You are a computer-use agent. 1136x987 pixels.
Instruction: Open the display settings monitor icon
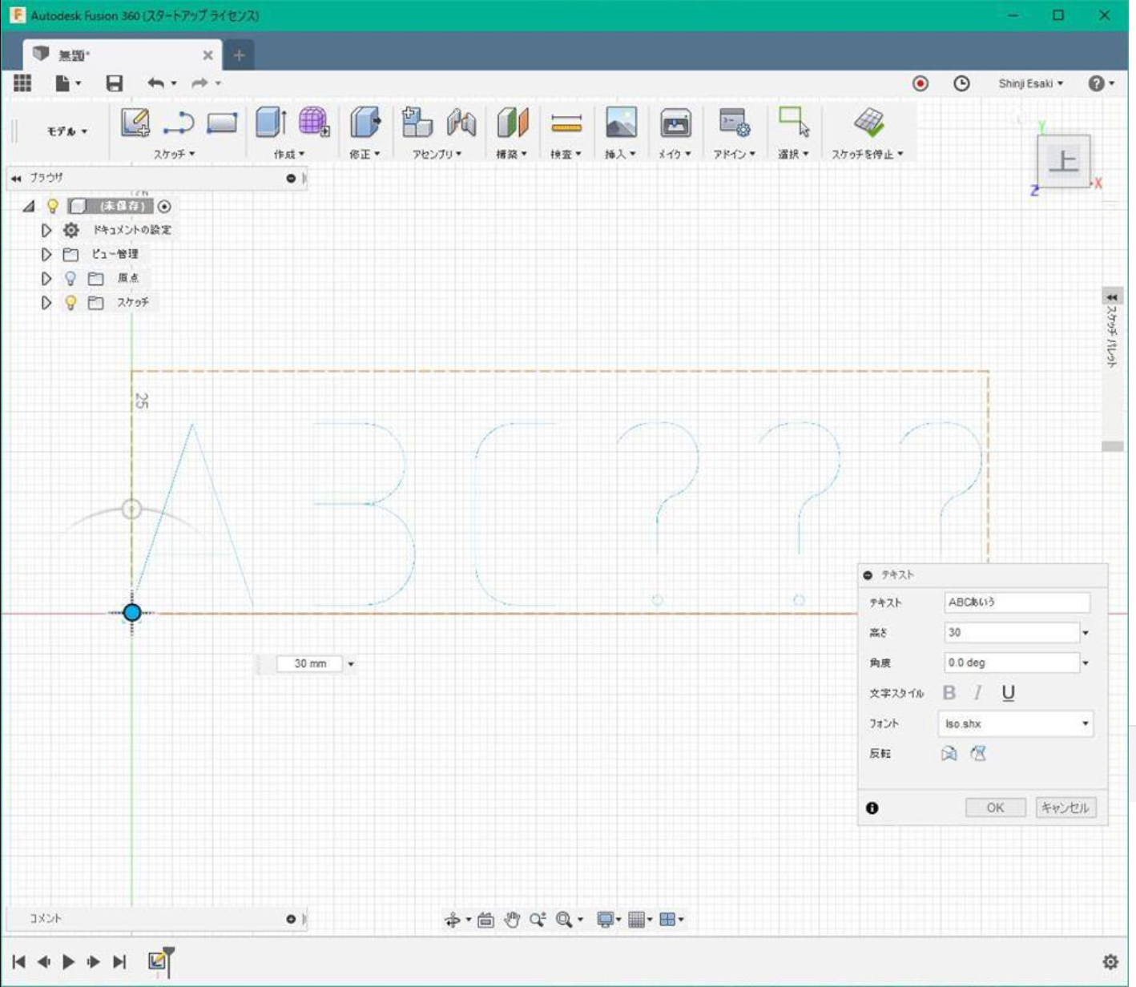(x=605, y=920)
